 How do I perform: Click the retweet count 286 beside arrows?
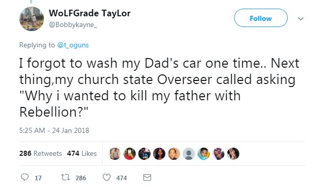click(81, 178)
